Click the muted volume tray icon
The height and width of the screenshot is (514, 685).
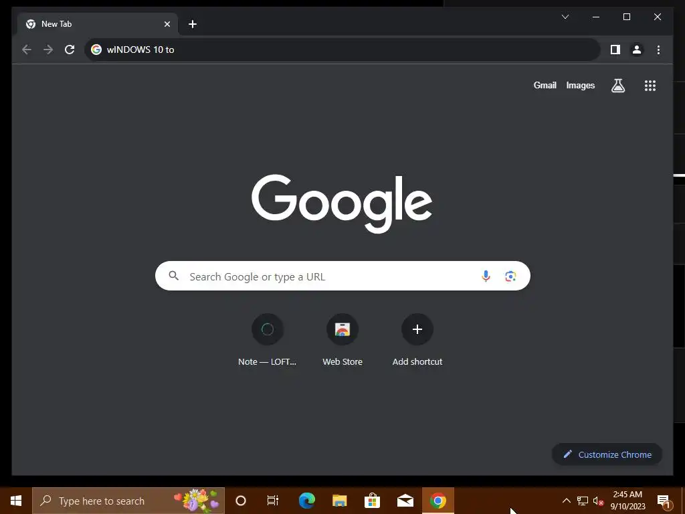[x=598, y=501]
